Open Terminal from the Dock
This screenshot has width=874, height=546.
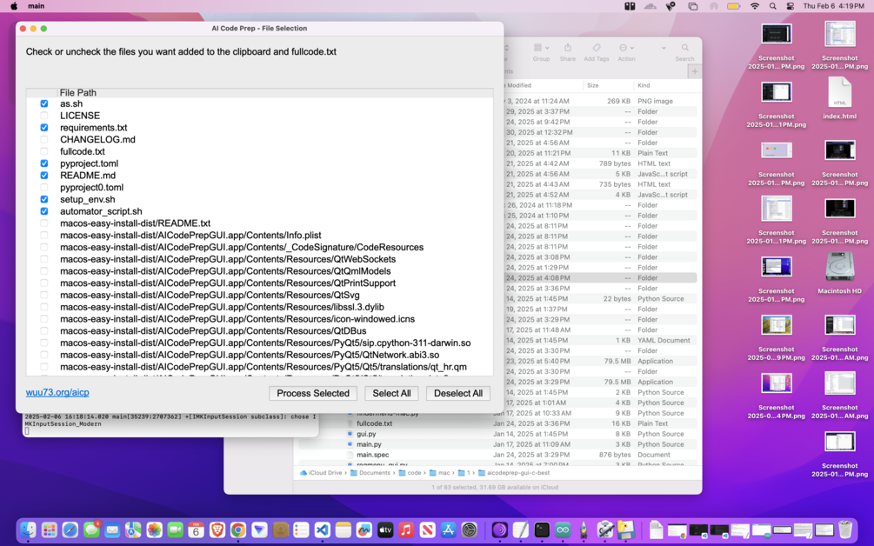pyautogui.click(x=541, y=529)
